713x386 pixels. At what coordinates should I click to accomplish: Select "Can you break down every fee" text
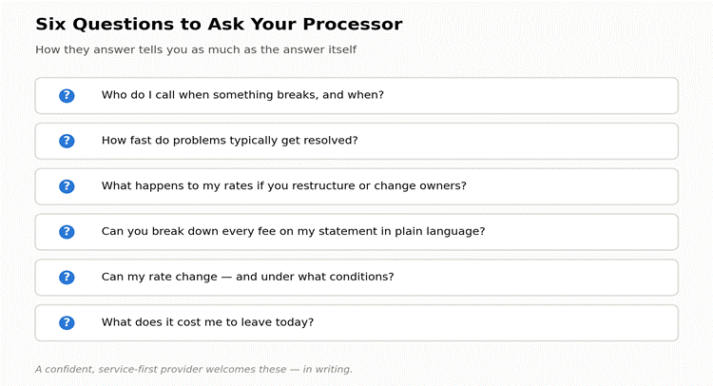point(294,231)
